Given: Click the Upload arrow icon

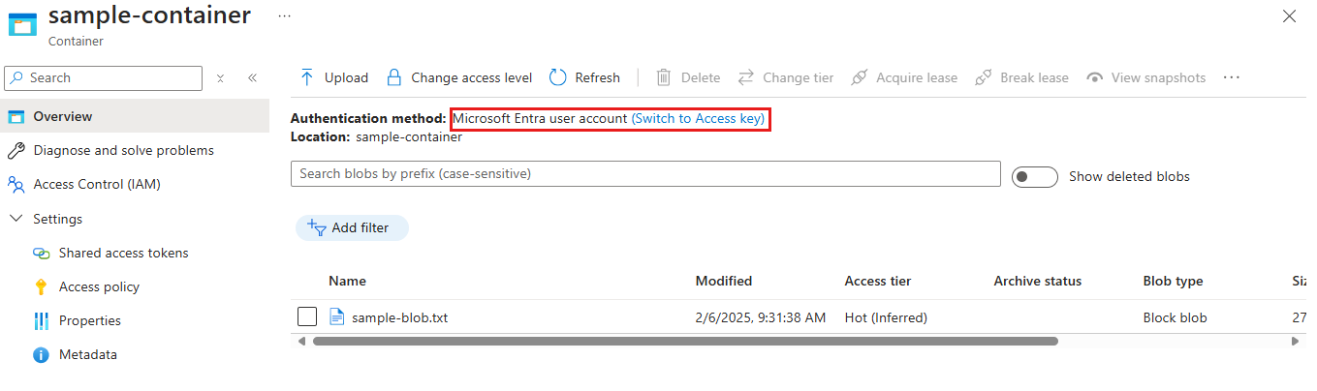Looking at the screenshot, I should pos(307,77).
